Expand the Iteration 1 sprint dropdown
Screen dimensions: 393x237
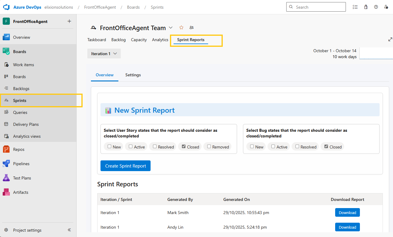[x=104, y=54]
